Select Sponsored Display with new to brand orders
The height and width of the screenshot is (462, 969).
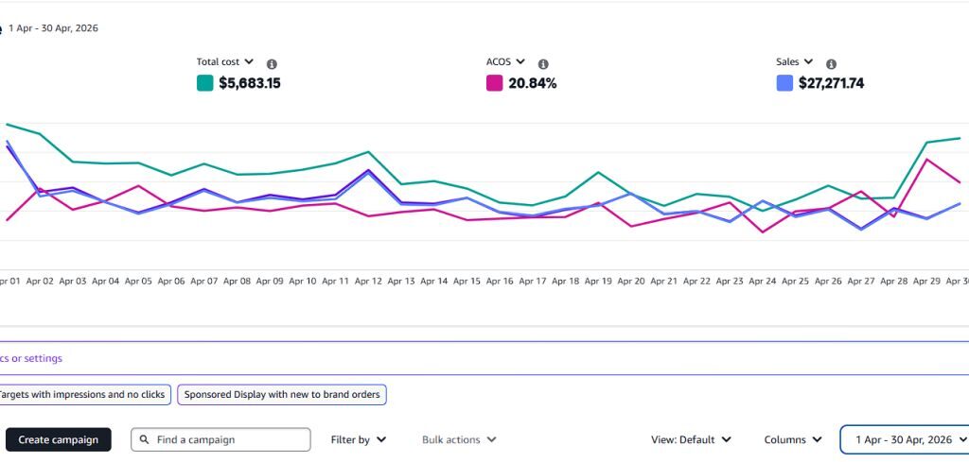click(x=282, y=395)
